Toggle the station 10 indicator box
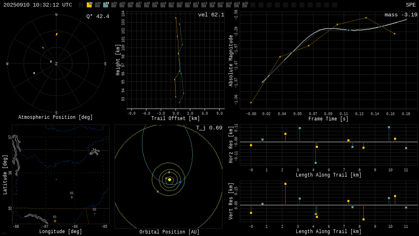419x236 pixels. 163,5
